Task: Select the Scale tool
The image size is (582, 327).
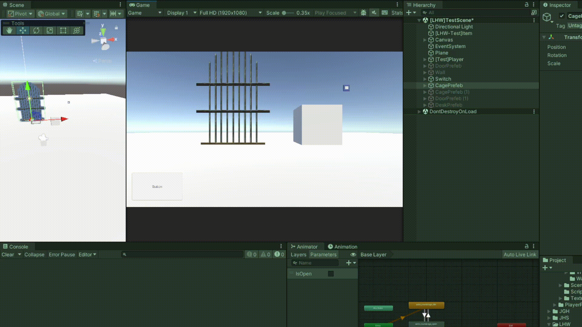Action: 50,30
